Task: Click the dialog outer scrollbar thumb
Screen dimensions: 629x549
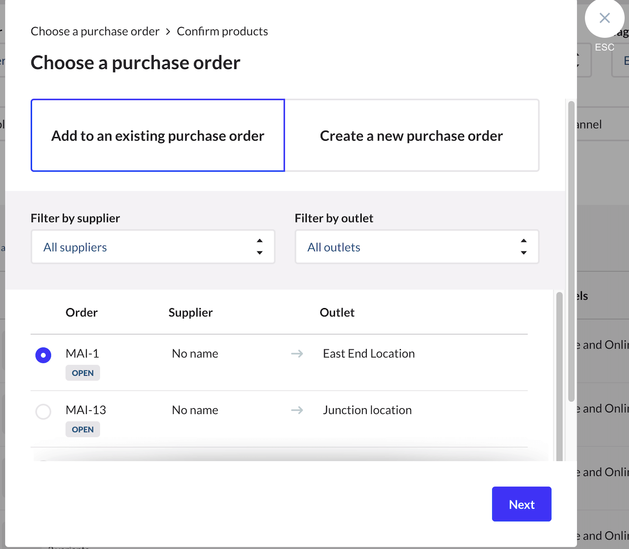Action: [x=571, y=252]
